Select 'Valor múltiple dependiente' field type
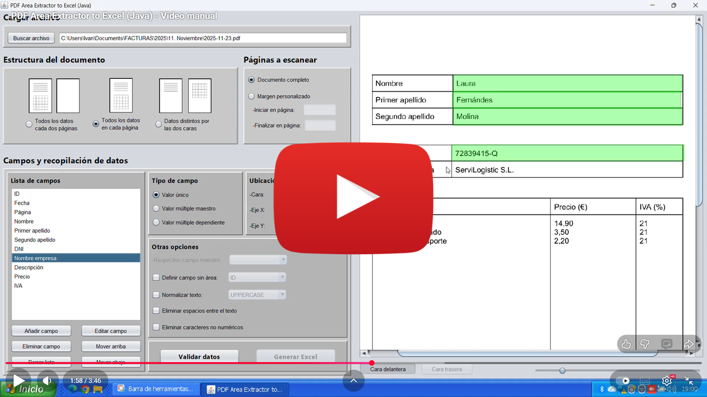 [156, 223]
